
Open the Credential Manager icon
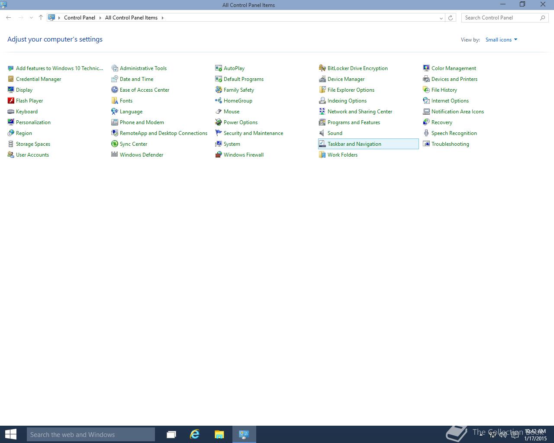click(11, 79)
